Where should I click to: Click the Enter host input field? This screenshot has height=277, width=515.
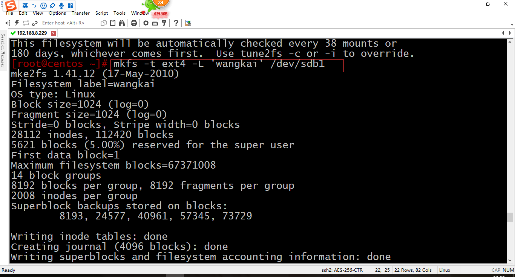[x=68, y=23]
